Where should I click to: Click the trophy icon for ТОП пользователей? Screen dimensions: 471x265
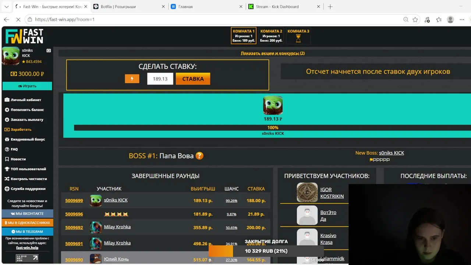(7, 169)
